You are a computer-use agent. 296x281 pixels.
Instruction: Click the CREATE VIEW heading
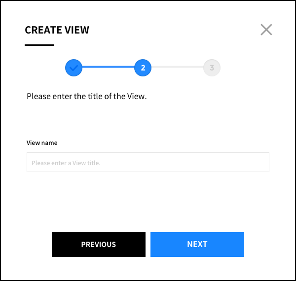point(57,30)
